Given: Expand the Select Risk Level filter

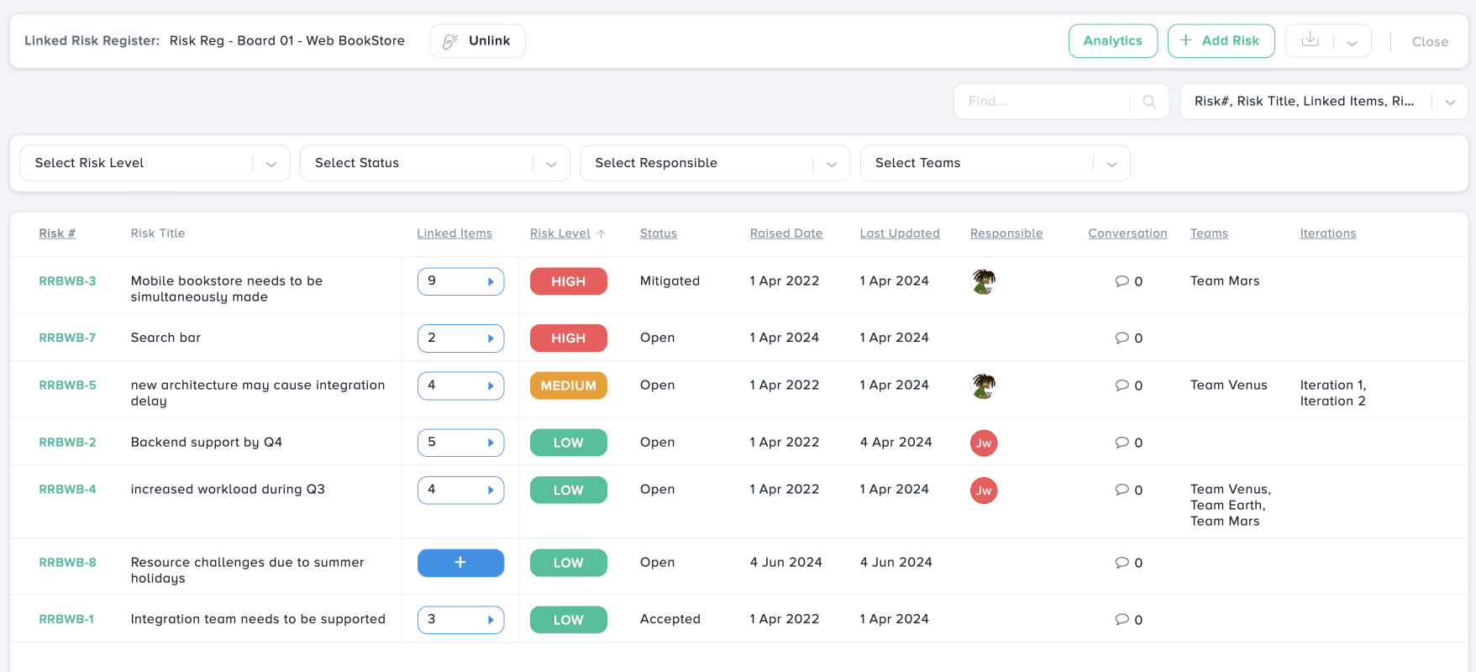Looking at the screenshot, I should [x=155, y=163].
